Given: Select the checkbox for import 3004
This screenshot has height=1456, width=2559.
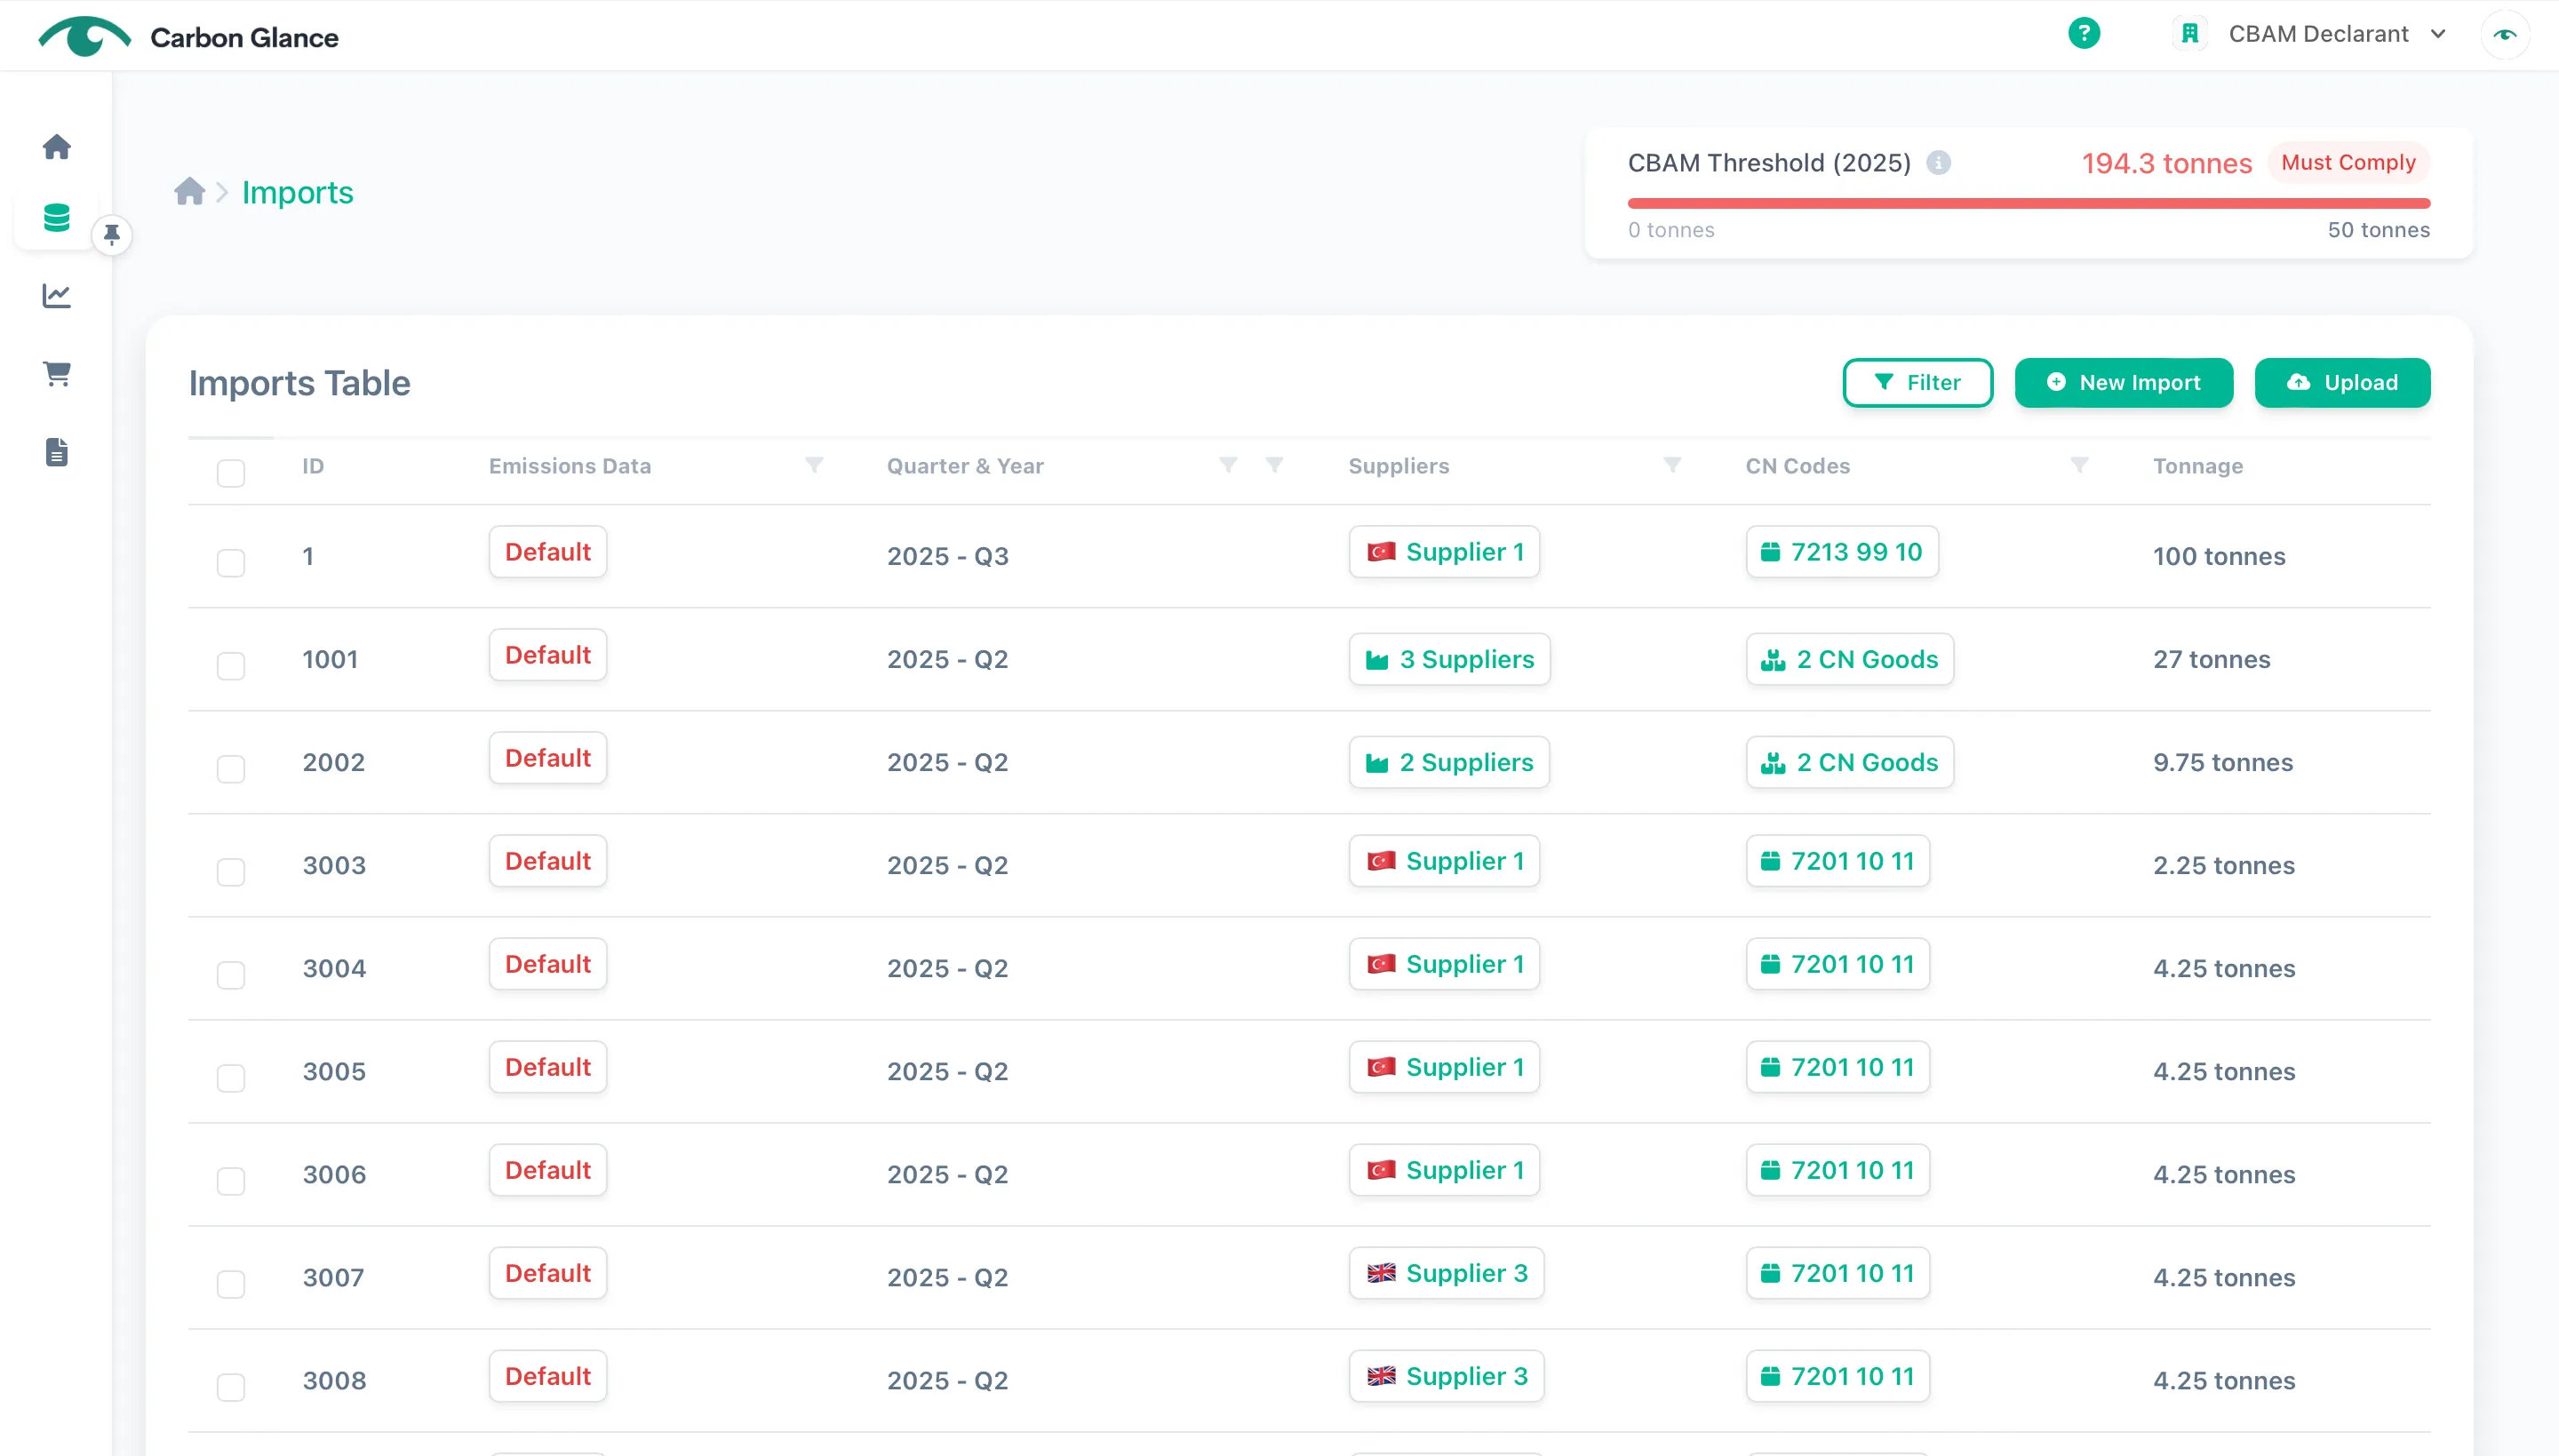Looking at the screenshot, I should (231, 975).
